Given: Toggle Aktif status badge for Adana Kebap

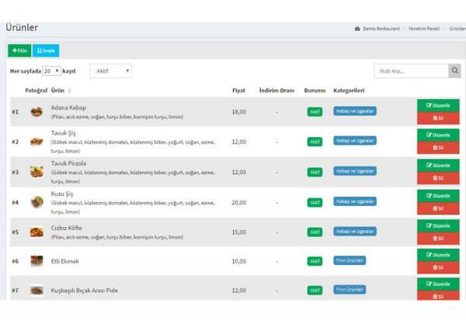Looking at the screenshot, I should (315, 112).
